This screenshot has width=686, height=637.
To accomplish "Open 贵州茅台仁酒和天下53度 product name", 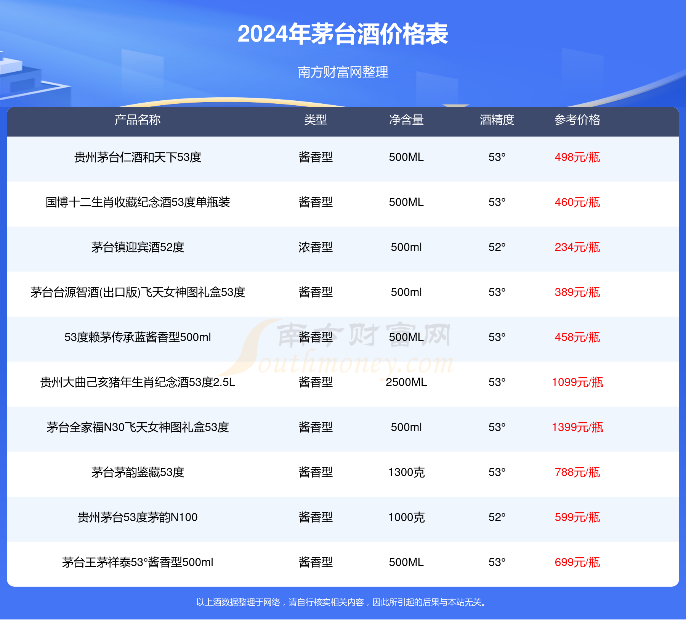I will (138, 157).
